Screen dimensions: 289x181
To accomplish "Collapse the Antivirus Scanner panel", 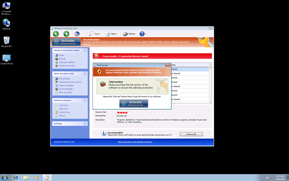I will [x=85, y=100].
